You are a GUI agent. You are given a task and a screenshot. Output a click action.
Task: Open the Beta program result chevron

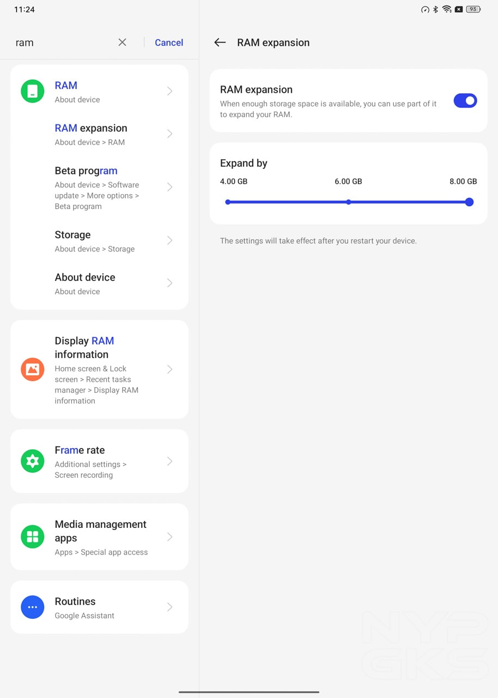click(169, 187)
